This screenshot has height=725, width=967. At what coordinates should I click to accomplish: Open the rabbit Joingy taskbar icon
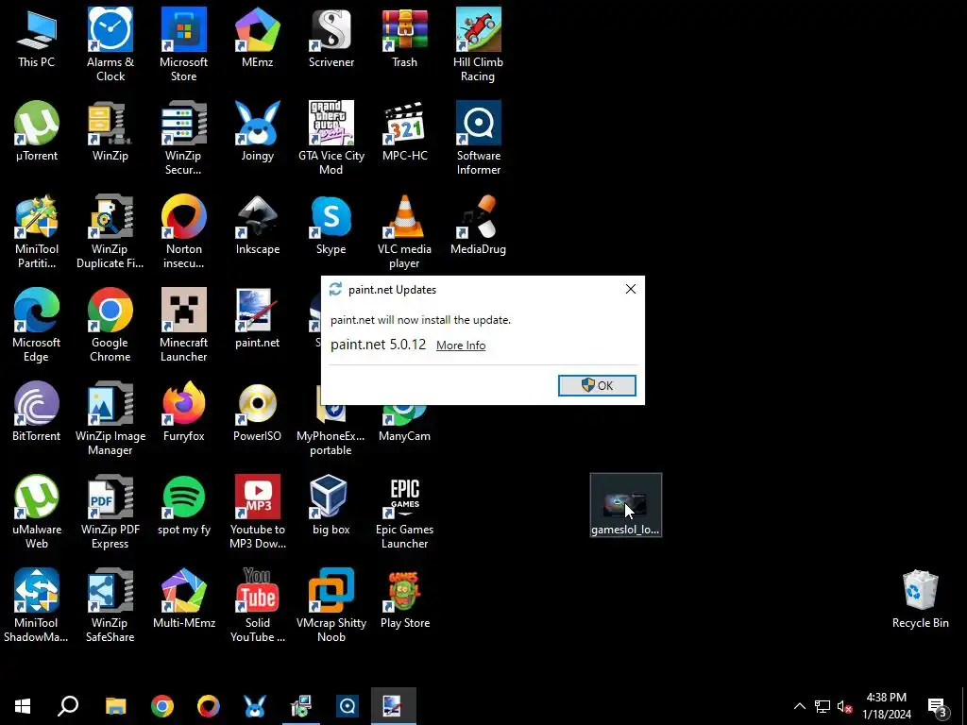coord(255,706)
